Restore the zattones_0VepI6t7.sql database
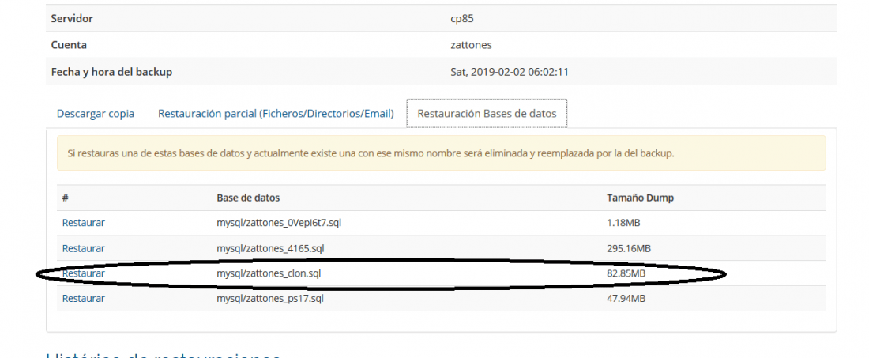The width and height of the screenshot is (869, 358). [83, 223]
